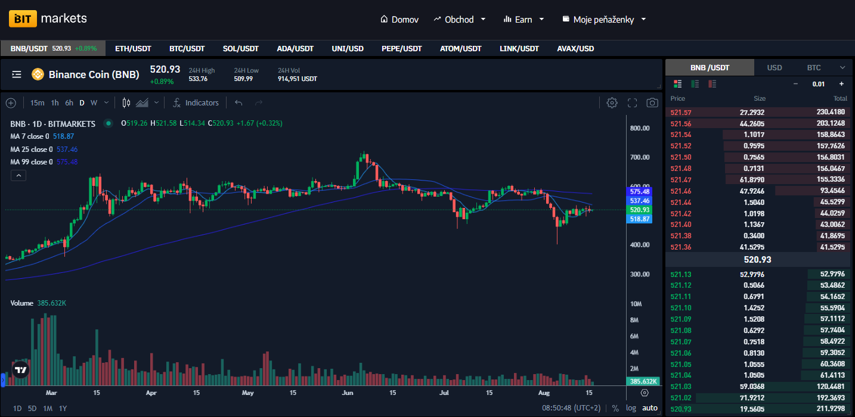This screenshot has width=855, height=417.
Task: Open the market list hamburger icon
Action: [x=17, y=74]
